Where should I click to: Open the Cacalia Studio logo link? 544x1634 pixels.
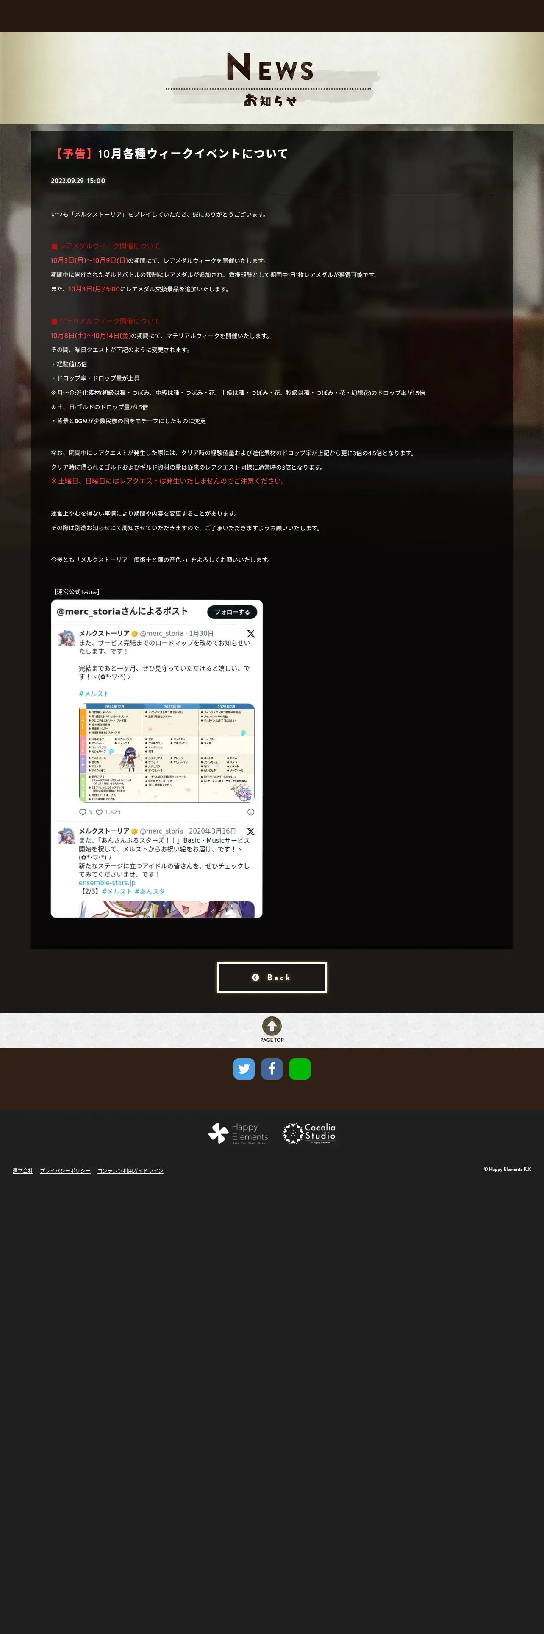pos(309,1133)
